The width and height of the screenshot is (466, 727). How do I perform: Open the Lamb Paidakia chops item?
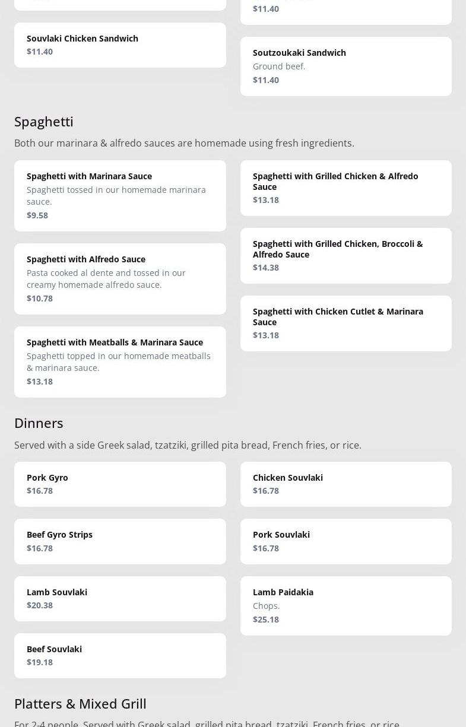coord(345,605)
